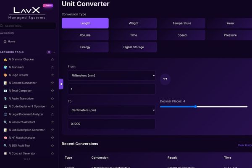Click the AI Legal Document Analyzer scales icon

pos(5,114)
